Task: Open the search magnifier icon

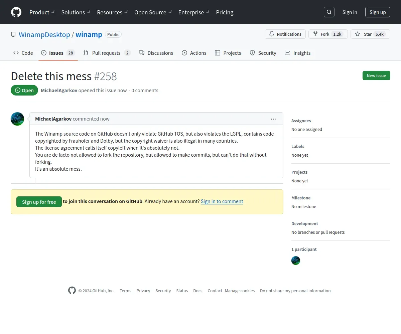Action: (x=329, y=12)
